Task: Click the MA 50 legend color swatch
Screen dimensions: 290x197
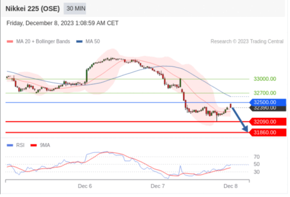Action: [x=79, y=41]
